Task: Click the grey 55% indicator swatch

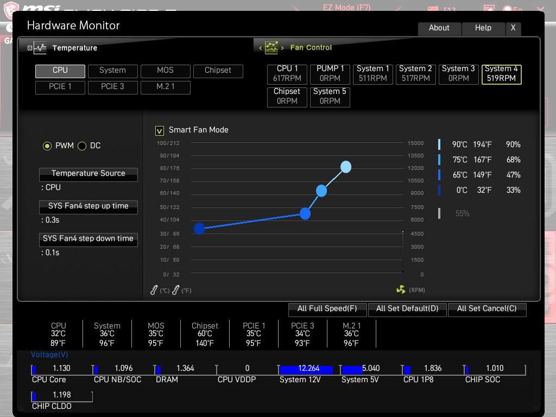Action: click(x=439, y=213)
